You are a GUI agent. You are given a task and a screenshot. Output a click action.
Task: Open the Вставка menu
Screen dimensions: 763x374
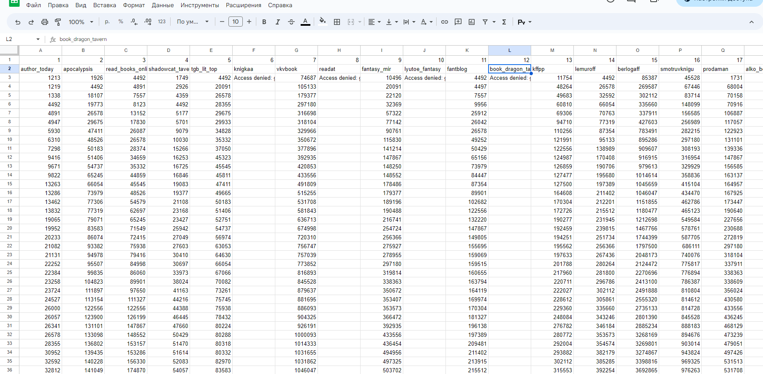(104, 5)
